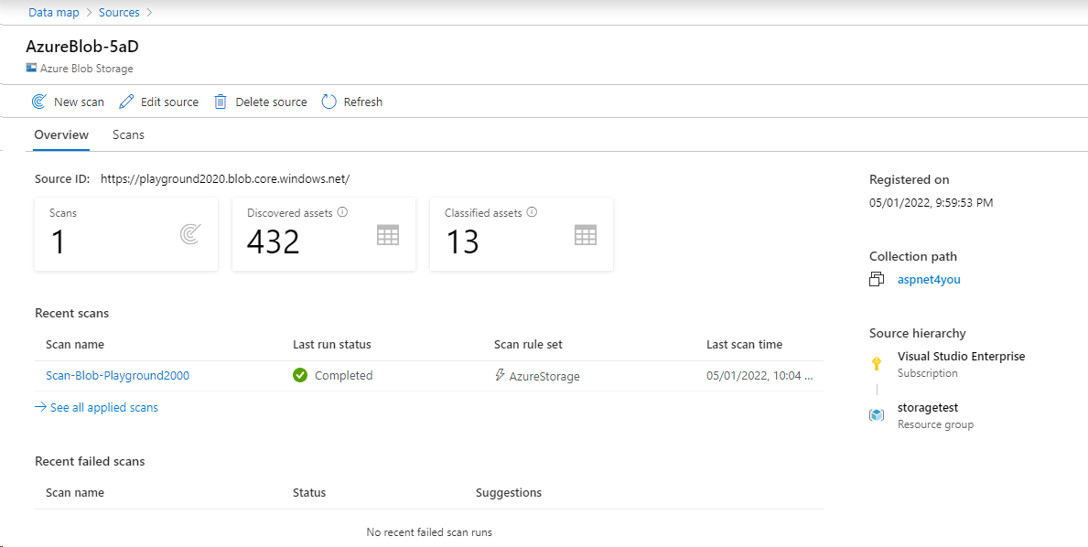Screen dimensions: 1088x547
Task: Click the New scan radar icon
Action: pos(38,102)
